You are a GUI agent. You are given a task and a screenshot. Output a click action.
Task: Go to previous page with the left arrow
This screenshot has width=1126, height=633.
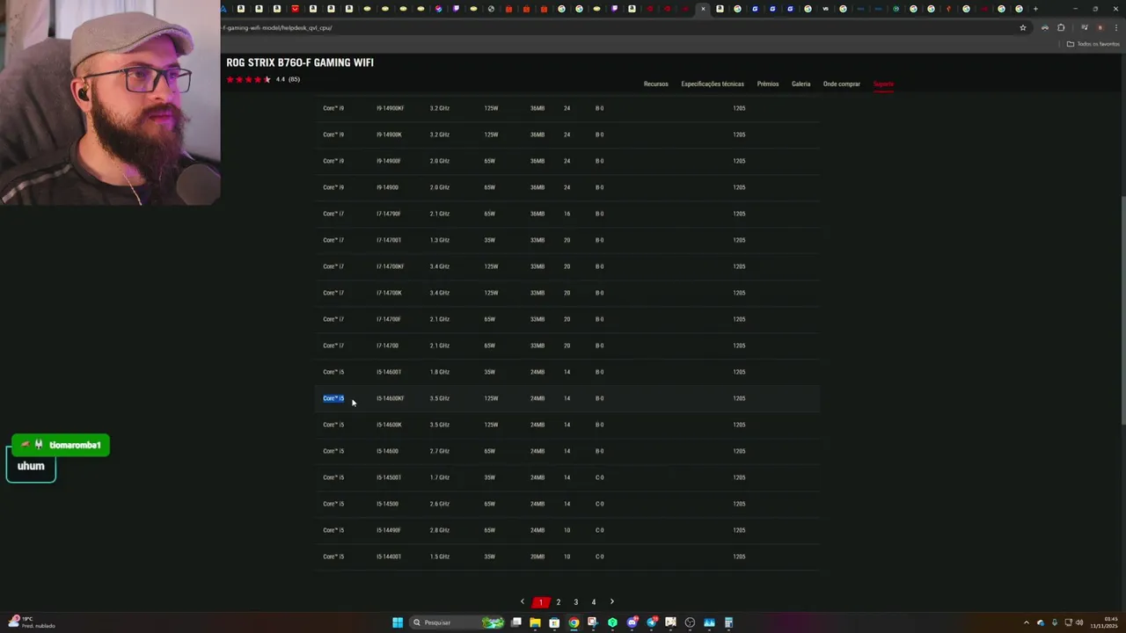[523, 602]
